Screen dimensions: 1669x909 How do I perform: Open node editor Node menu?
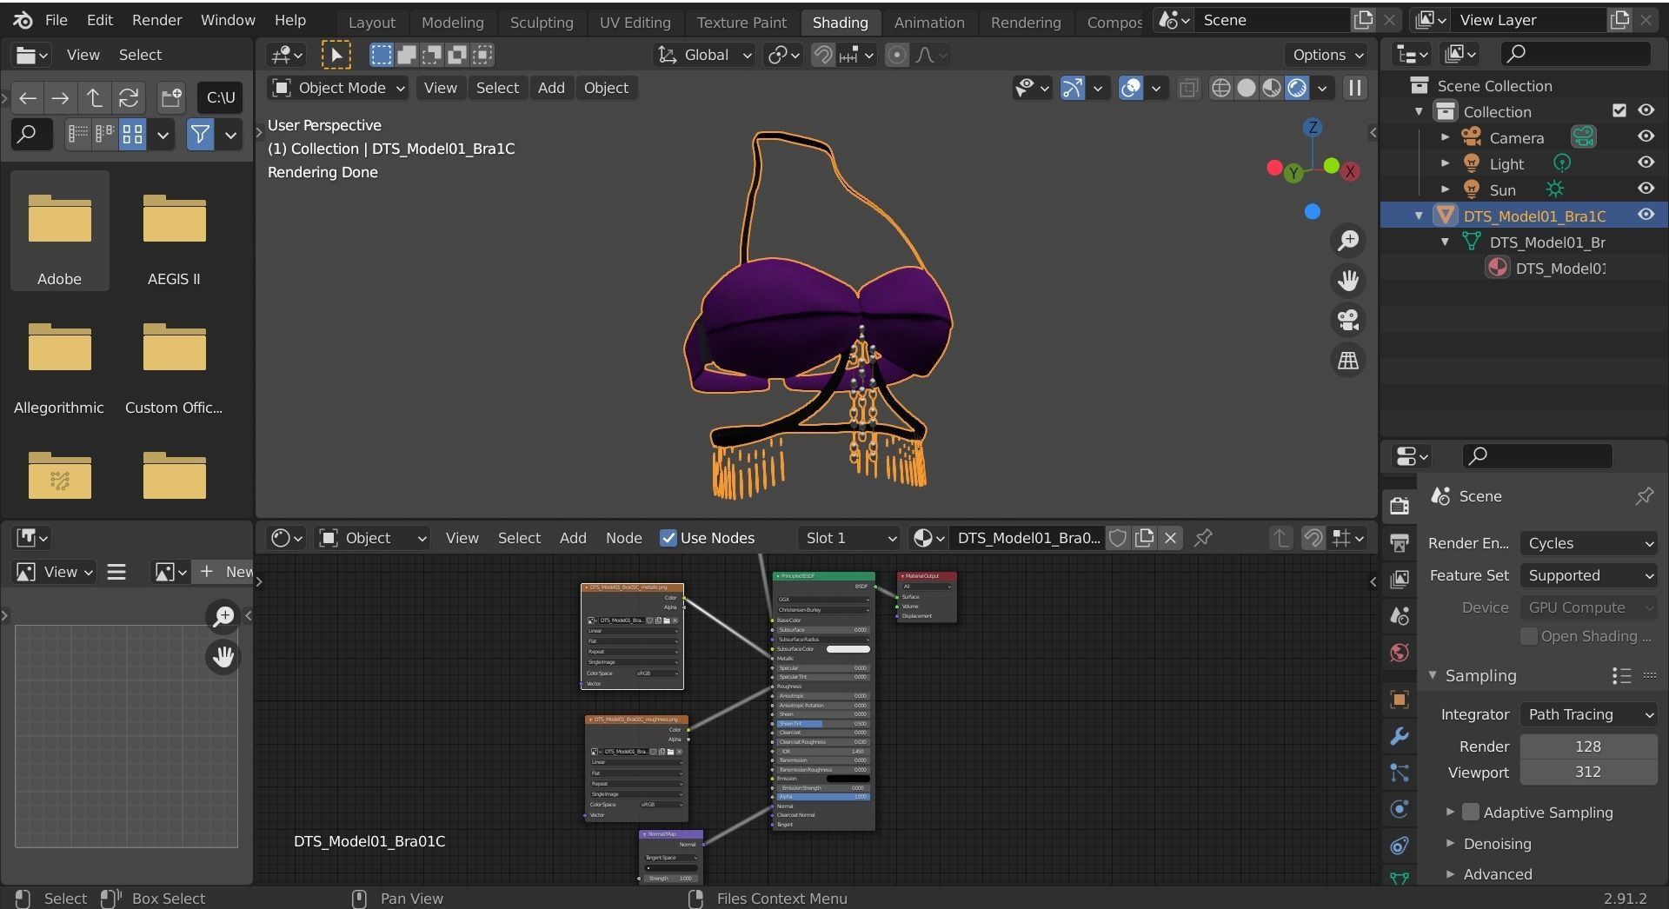click(623, 538)
